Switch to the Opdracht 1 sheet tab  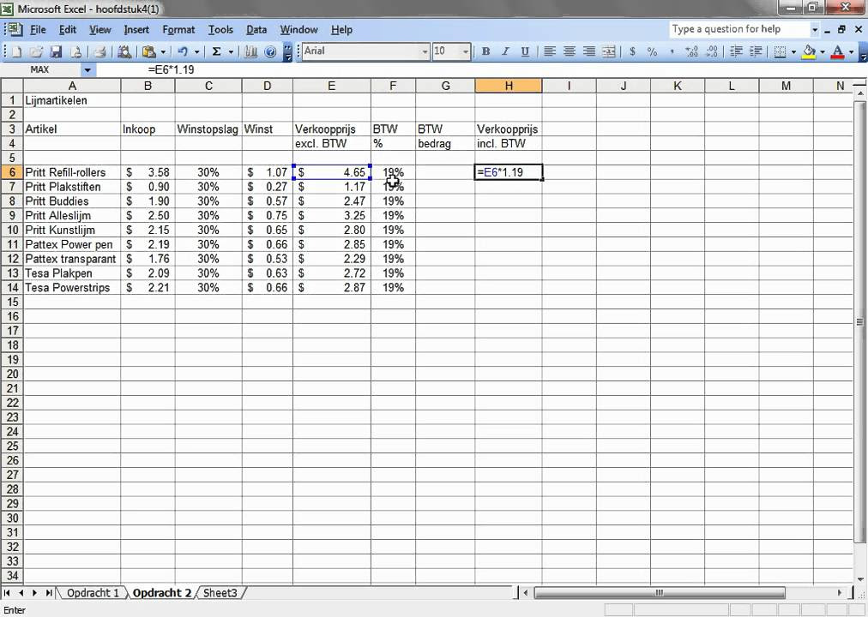click(93, 593)
